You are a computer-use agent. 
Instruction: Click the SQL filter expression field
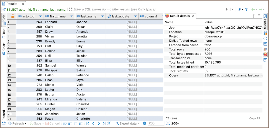[147, 9]
